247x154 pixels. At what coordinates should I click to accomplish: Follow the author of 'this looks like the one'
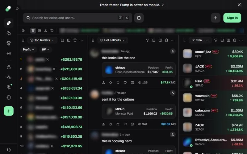click(173, 51)
